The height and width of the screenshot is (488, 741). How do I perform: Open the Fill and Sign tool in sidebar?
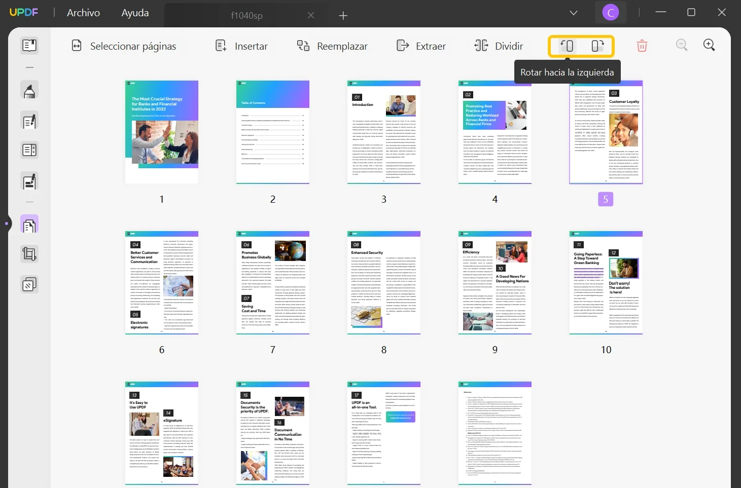[x=29, y=181]
